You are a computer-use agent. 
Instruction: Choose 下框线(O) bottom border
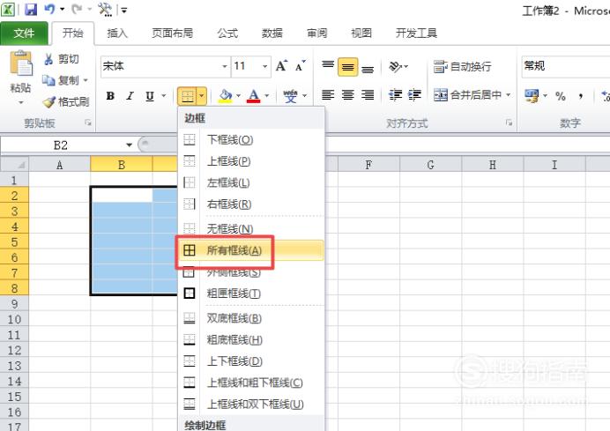click(251, 139)
